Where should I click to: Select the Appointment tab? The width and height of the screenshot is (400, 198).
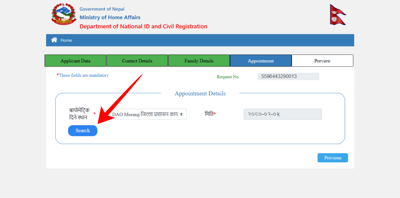tap(261, 61)
